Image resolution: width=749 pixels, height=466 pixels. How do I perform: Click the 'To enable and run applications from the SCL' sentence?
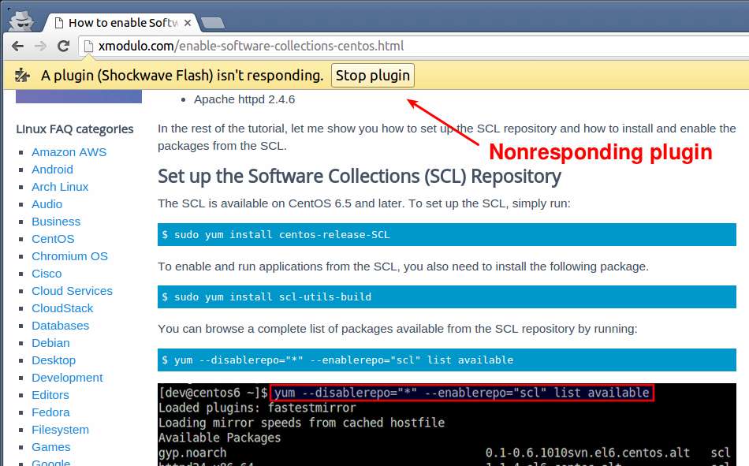pos(403,267)
